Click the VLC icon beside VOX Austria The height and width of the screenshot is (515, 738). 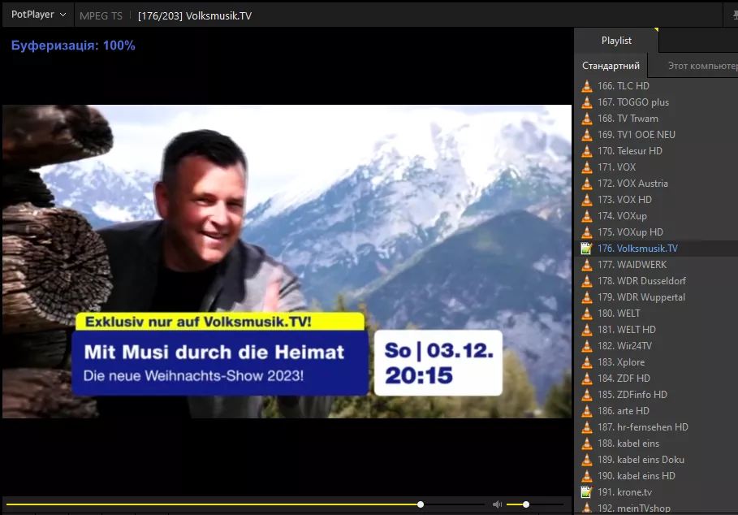coord(586,183)
